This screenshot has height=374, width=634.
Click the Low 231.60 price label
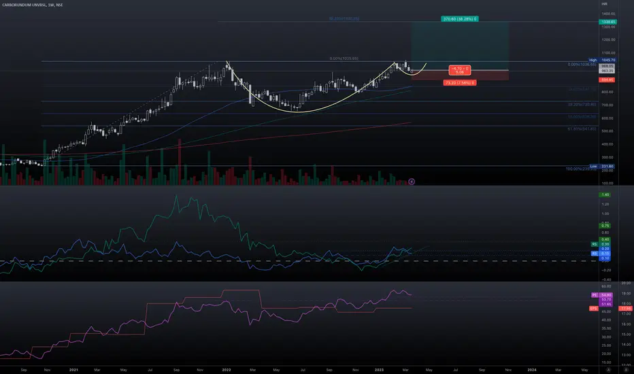click(601, 166)
